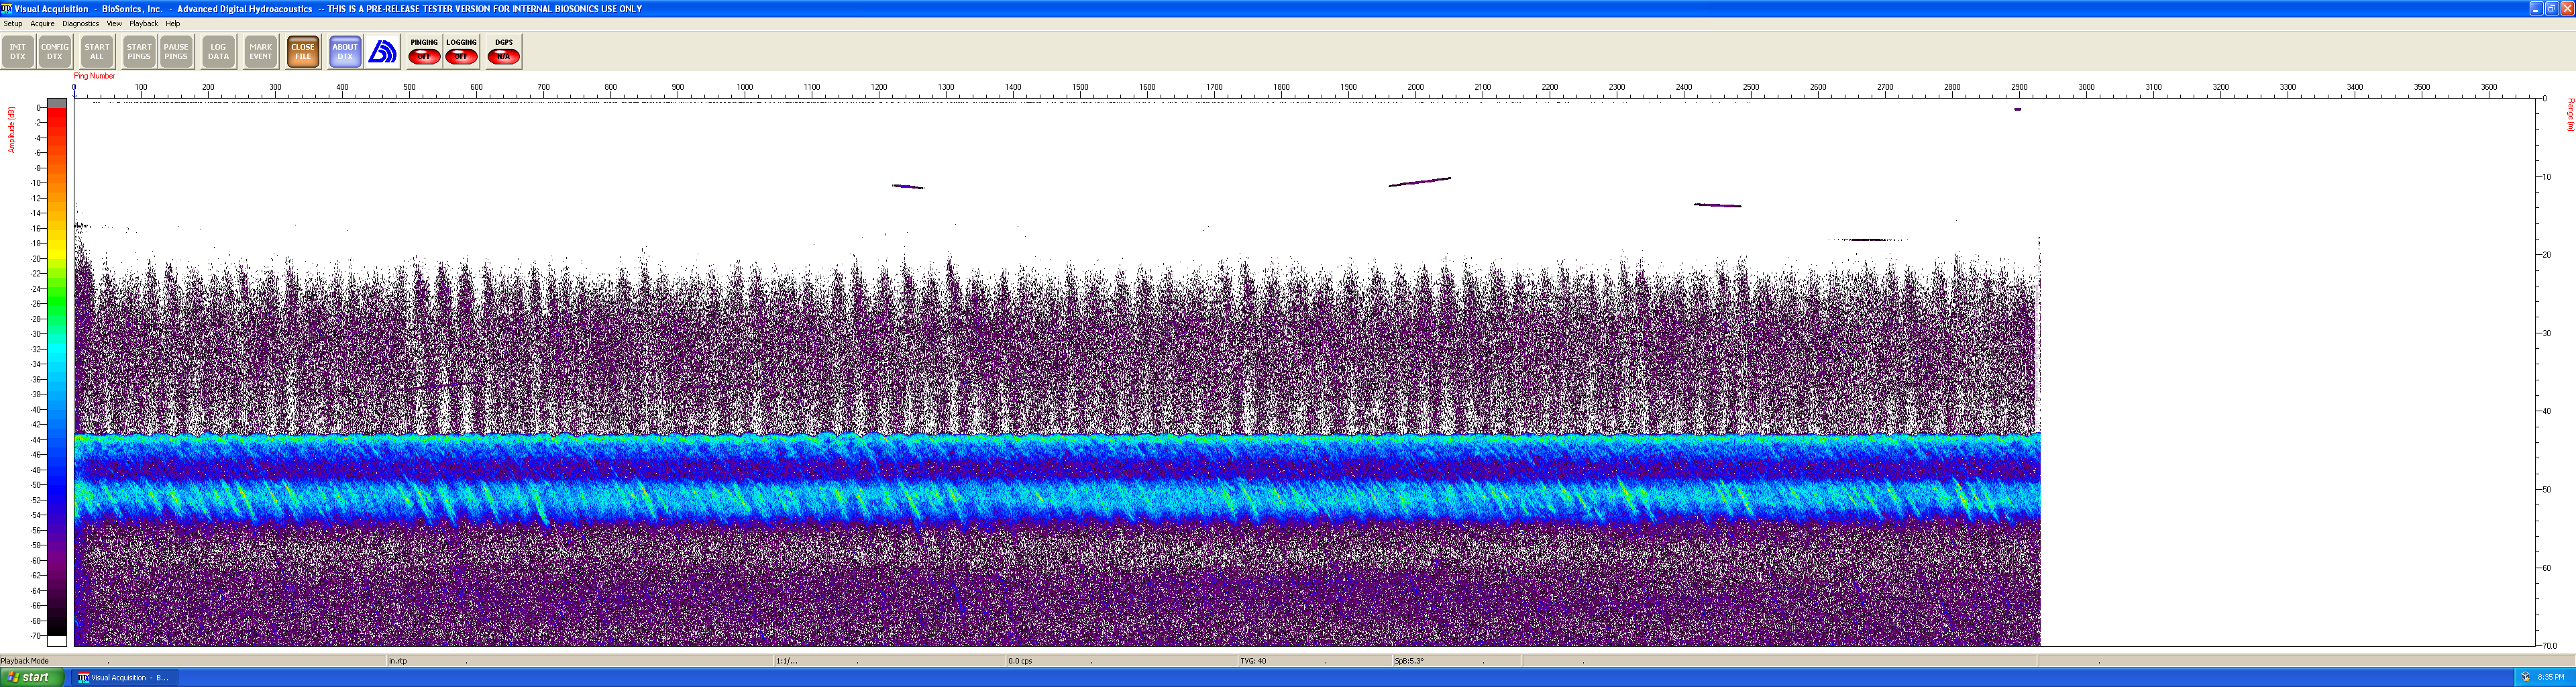Image resolution: width=2576 pixels, height=687 pixels.
Task: Click the blue ABOUT DTX button
Action: coord(345,52)
